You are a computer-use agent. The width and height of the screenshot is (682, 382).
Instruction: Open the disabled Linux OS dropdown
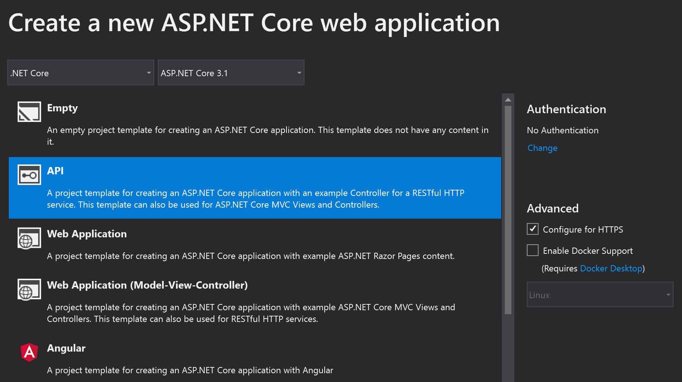pyautogui.click(x=600, y=294)
